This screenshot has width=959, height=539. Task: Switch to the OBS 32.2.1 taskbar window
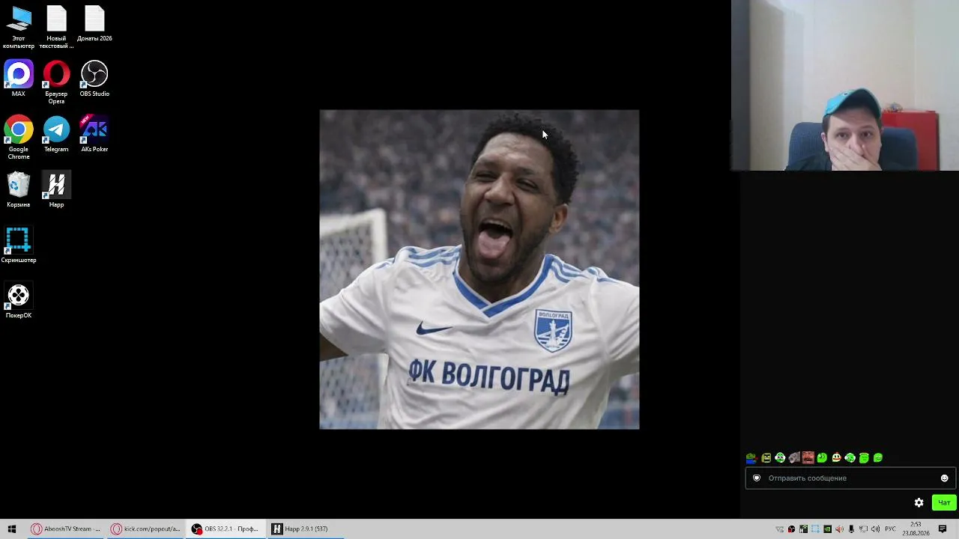coord(226,529)
